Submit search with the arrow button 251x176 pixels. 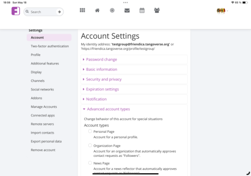(x=59, y=12)
